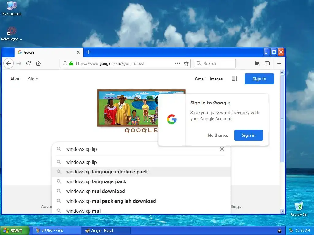Open the Images link
Viewport: 314px width, 235px height.
tap(216, 79)
